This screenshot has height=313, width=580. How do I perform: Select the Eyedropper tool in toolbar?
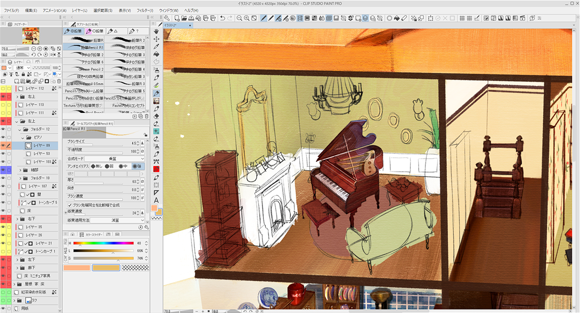pyautogui.click(x=157, y=47)
